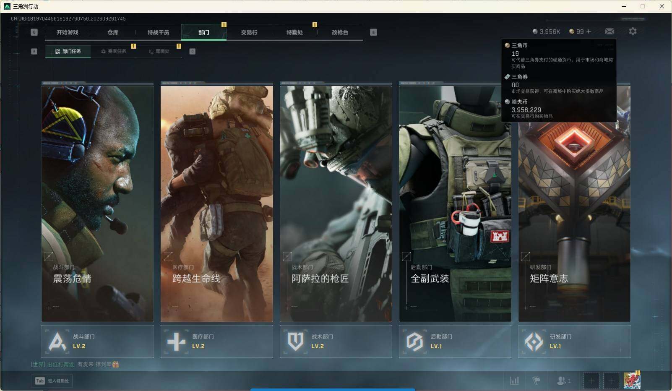672x391 pixels.
Task: Click the 后勤部门 hexagon emblem icon
Action: (x=414, y=341)
